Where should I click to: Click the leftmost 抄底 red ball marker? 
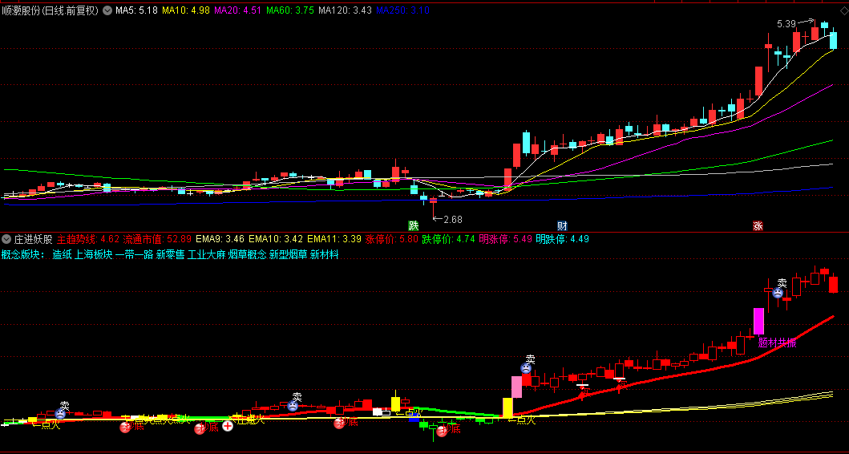tap(125, 428)
